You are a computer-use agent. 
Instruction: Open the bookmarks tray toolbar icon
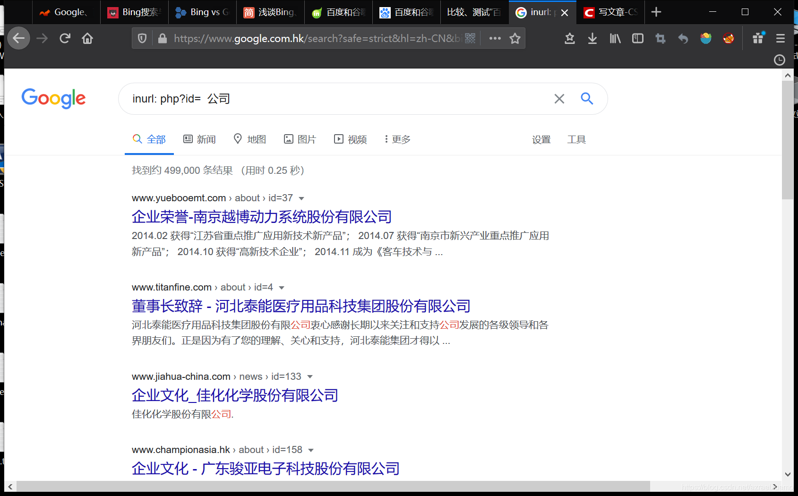(570, 38)
